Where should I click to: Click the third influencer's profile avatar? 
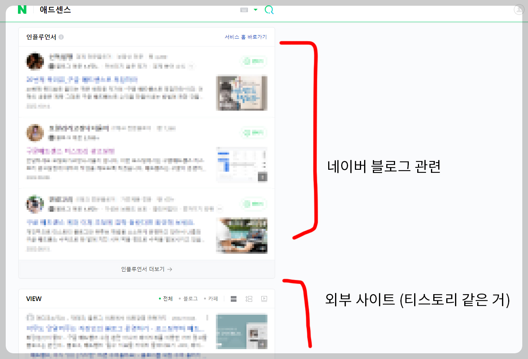[x=35, y=204]
